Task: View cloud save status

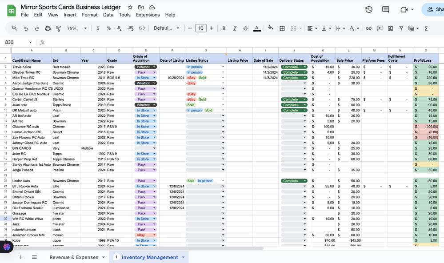Action: [152, 8]
